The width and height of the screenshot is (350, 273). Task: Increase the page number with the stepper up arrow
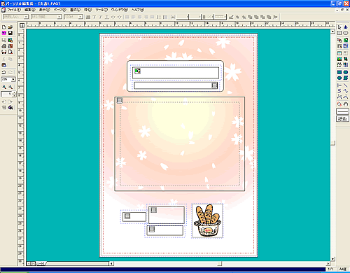15,93
